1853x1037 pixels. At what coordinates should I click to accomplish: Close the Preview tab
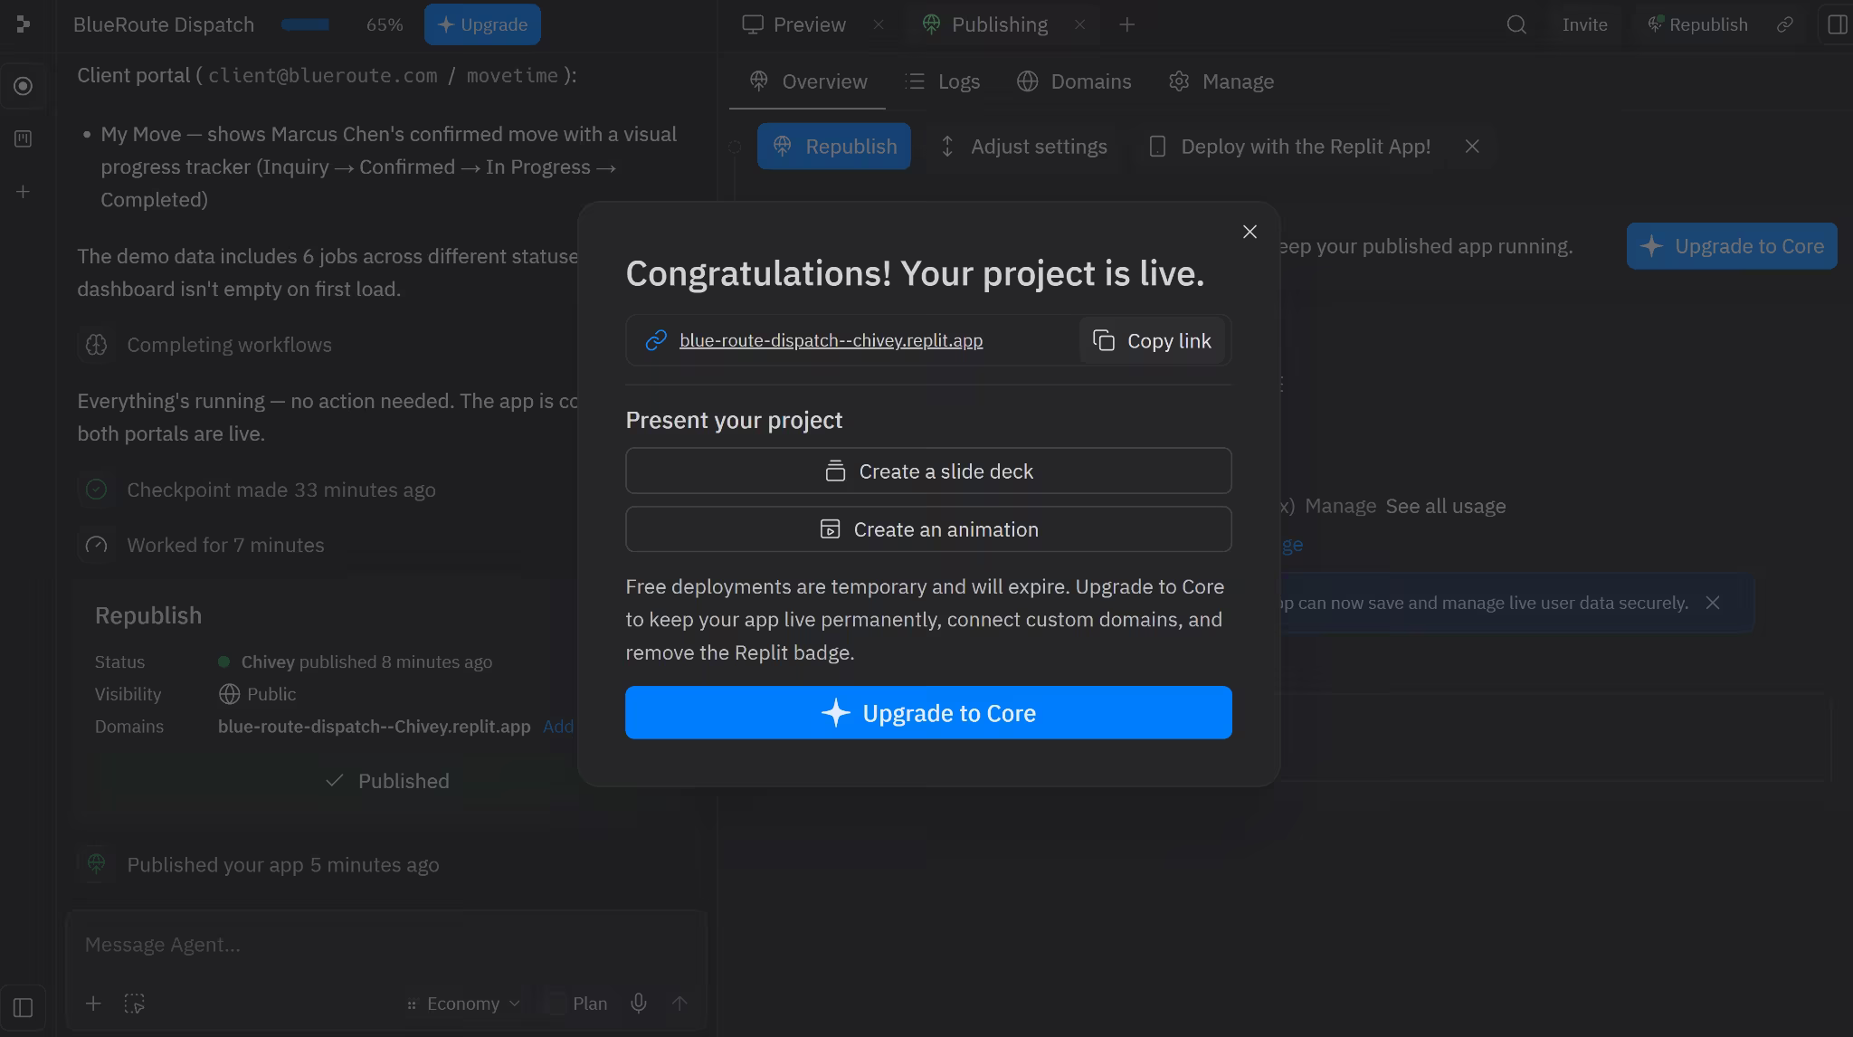(x=878, y=24)
